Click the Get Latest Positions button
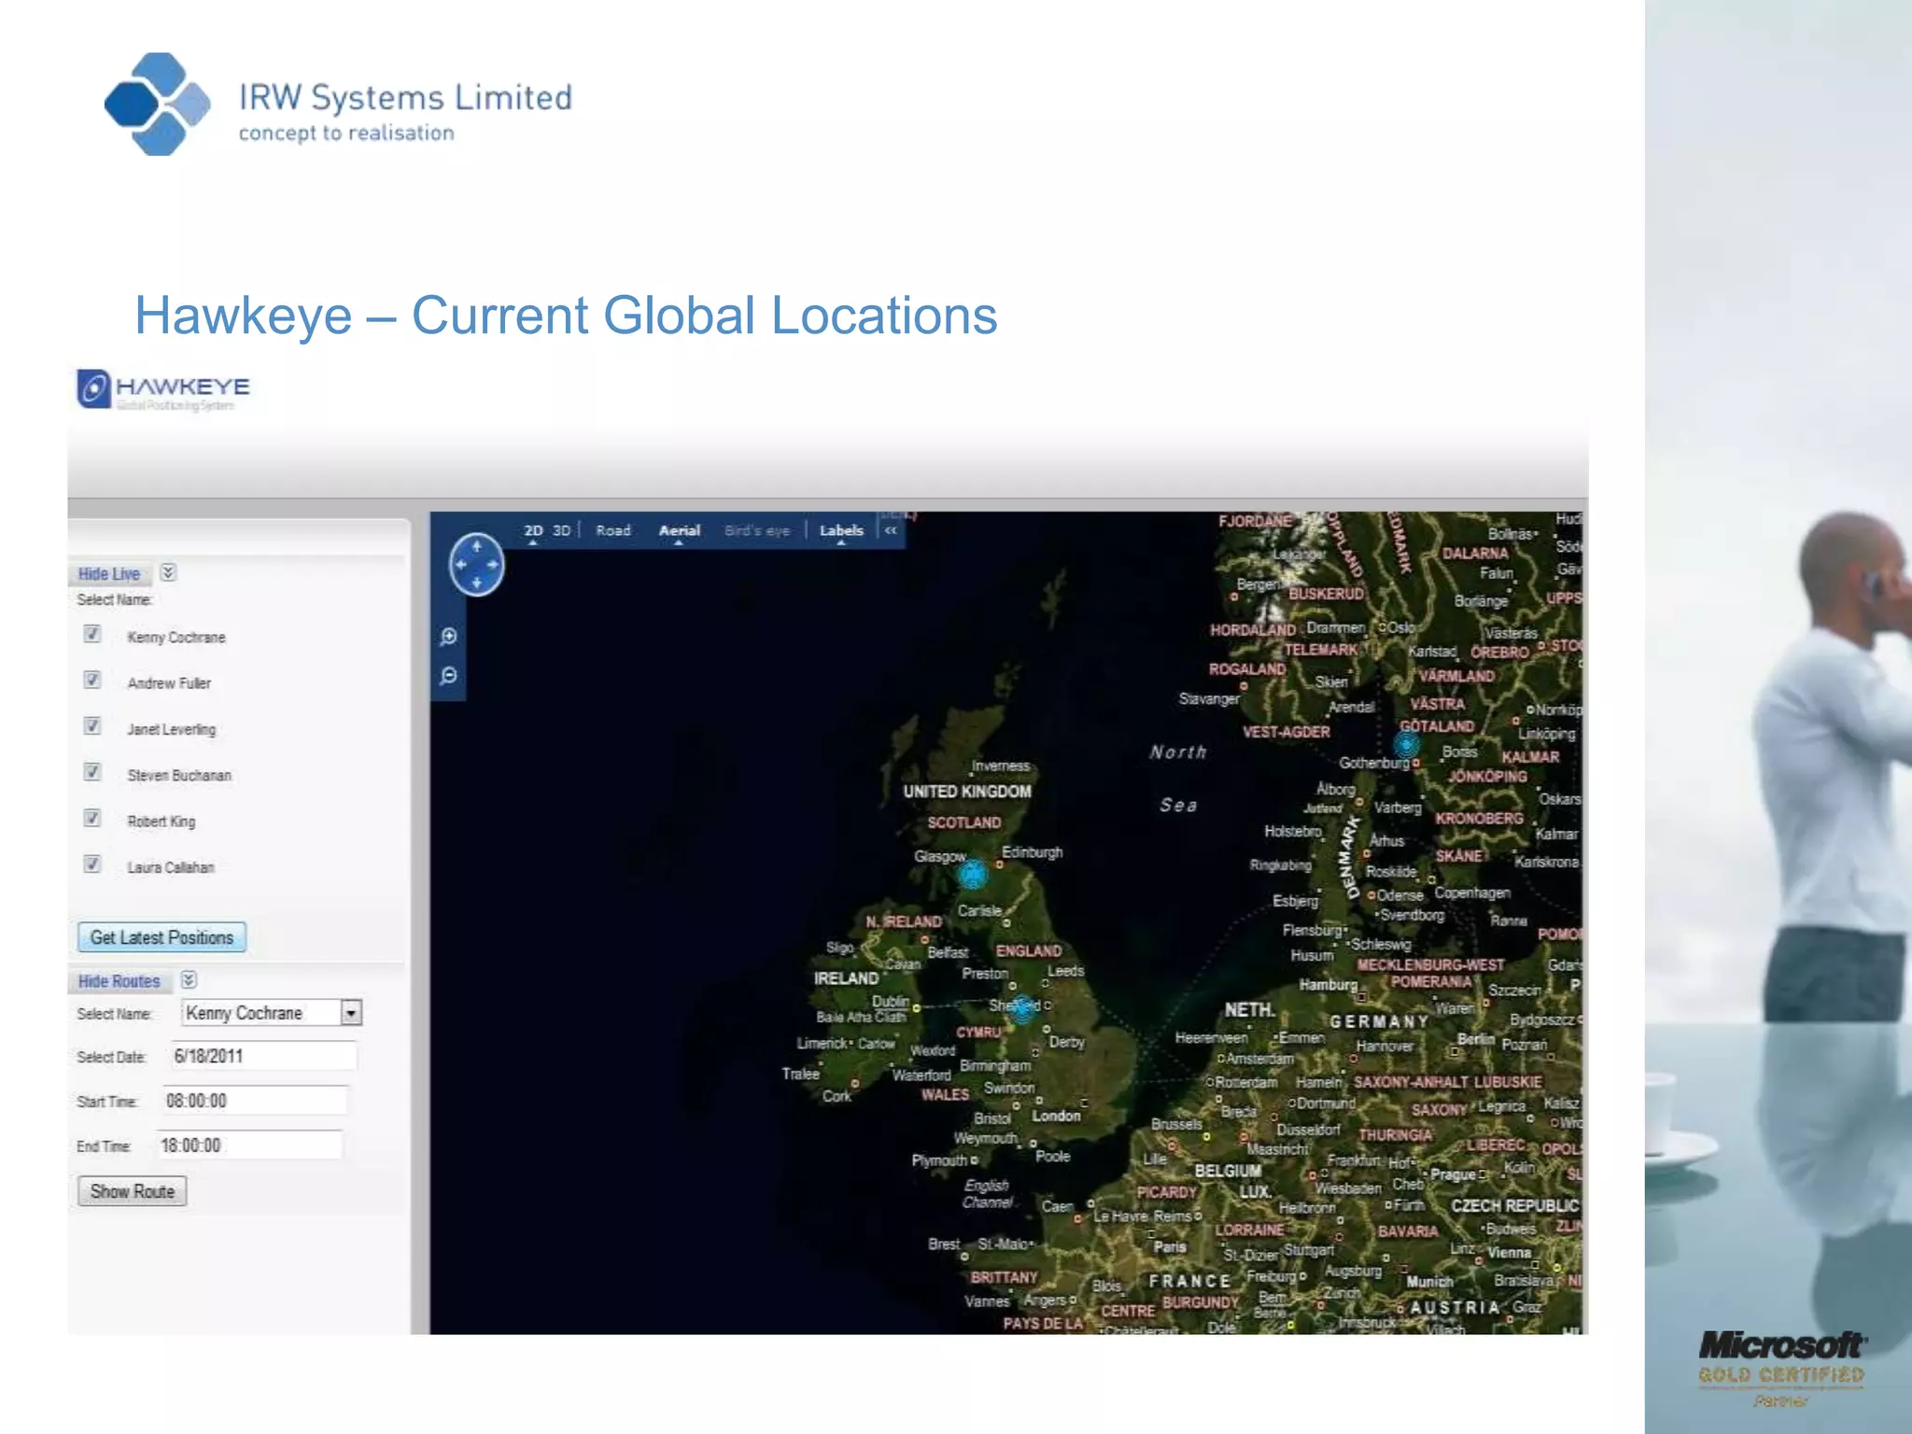 162,937
